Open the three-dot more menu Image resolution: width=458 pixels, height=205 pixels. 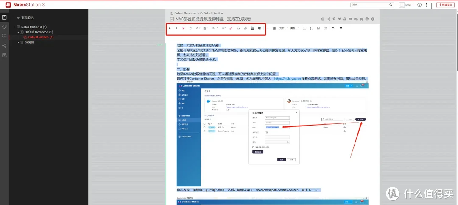[x=427, y=5]
